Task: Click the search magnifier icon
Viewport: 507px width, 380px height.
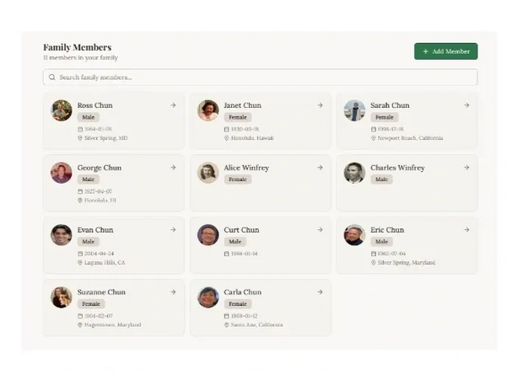Action: tap(52, 78)
